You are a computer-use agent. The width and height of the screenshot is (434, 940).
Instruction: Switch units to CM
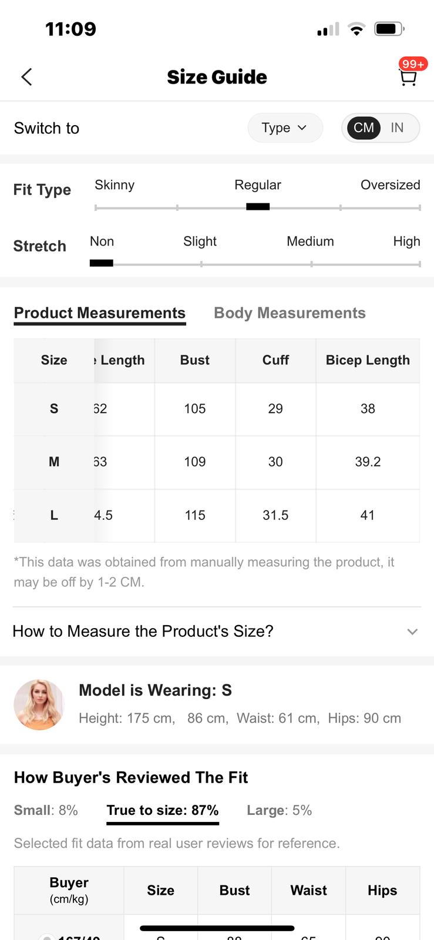(x=364, y=128)
